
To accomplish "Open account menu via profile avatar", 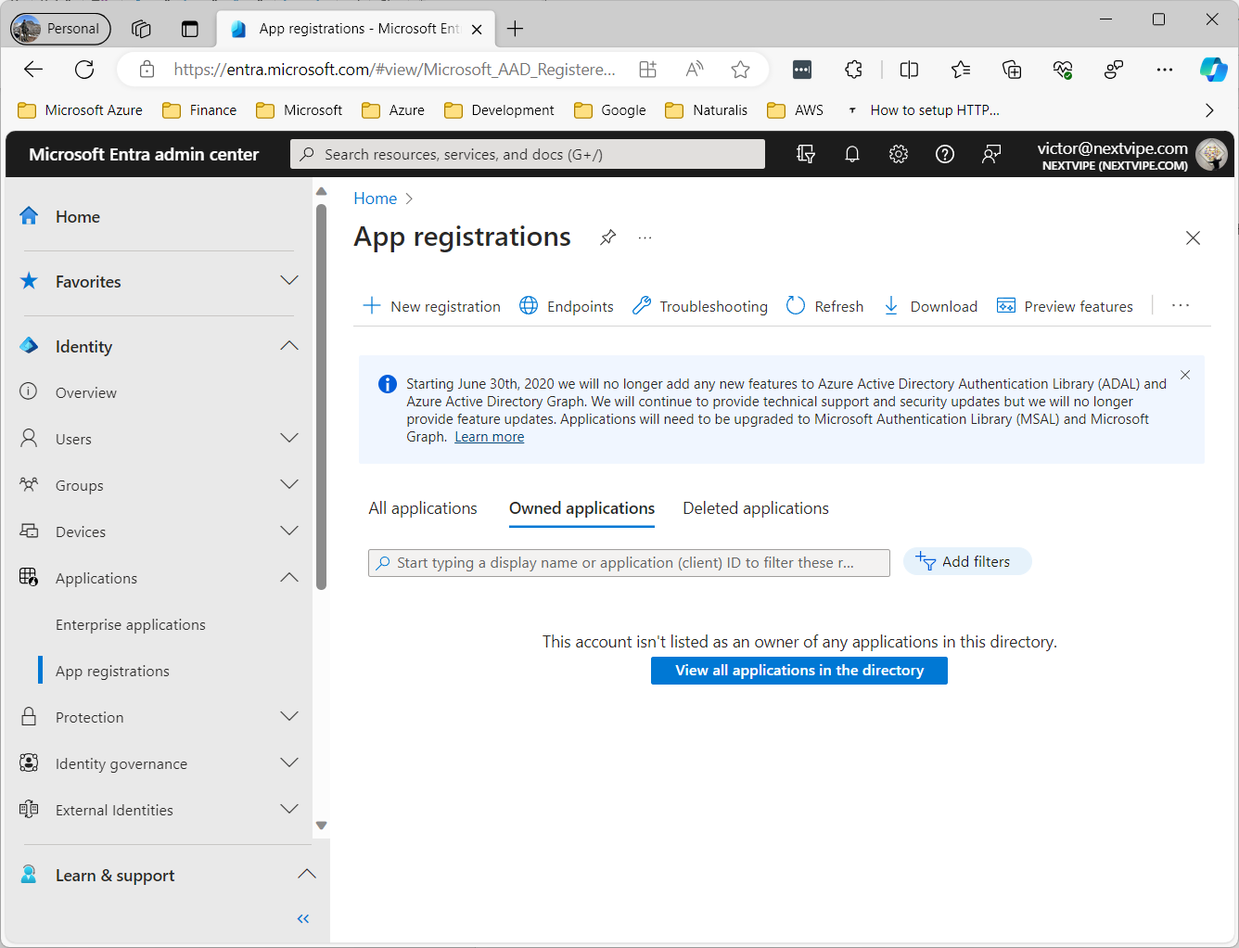I will click(1211, 154).
